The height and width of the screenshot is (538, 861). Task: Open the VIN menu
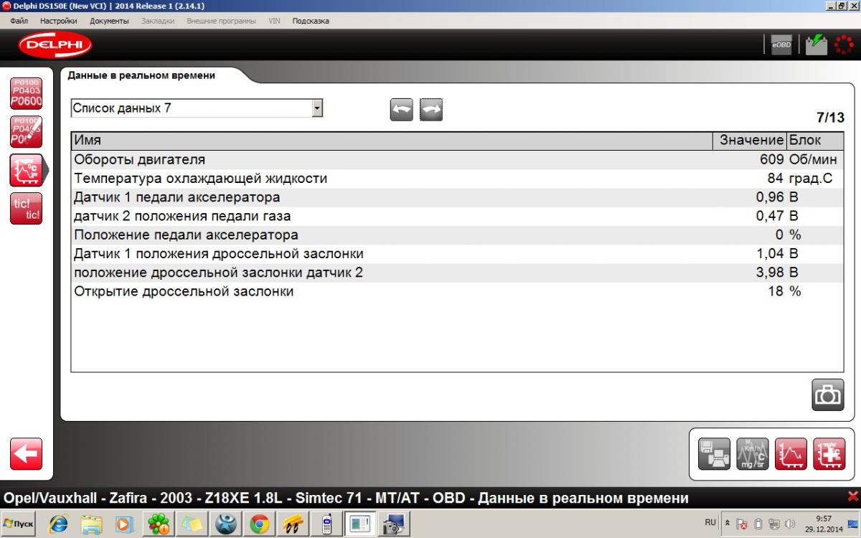[274, 21]
